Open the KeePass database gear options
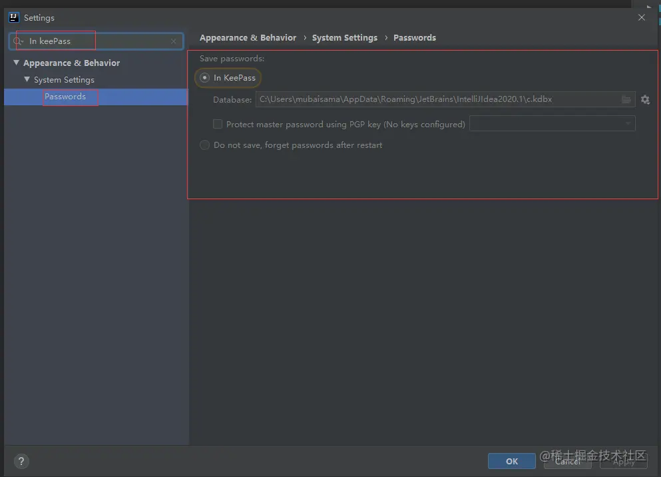Viewport: 661px width, 477px height. point(645,99)
